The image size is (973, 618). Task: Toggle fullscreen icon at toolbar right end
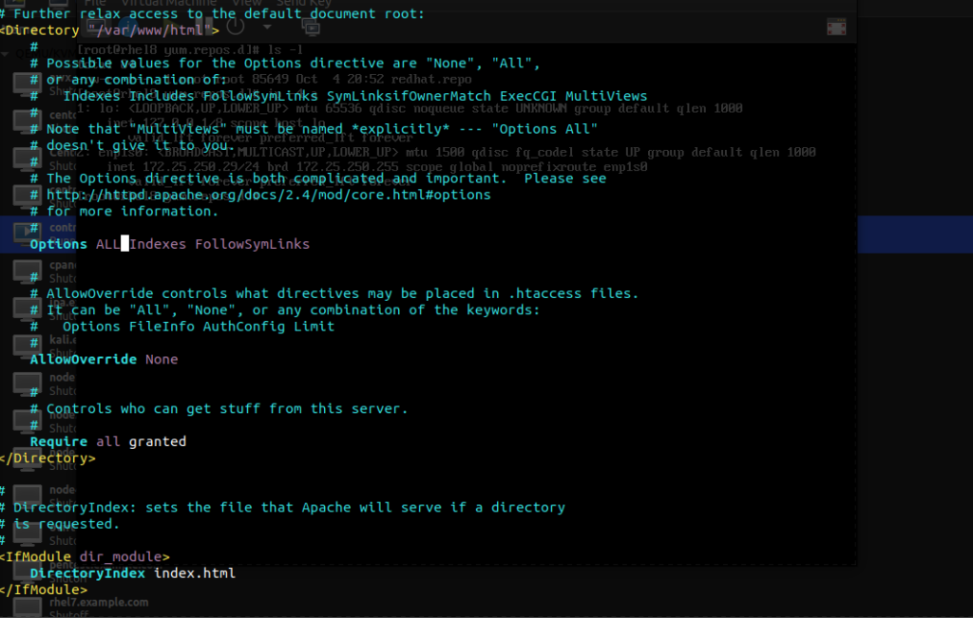pyautogui.click(x=836, y=28)
